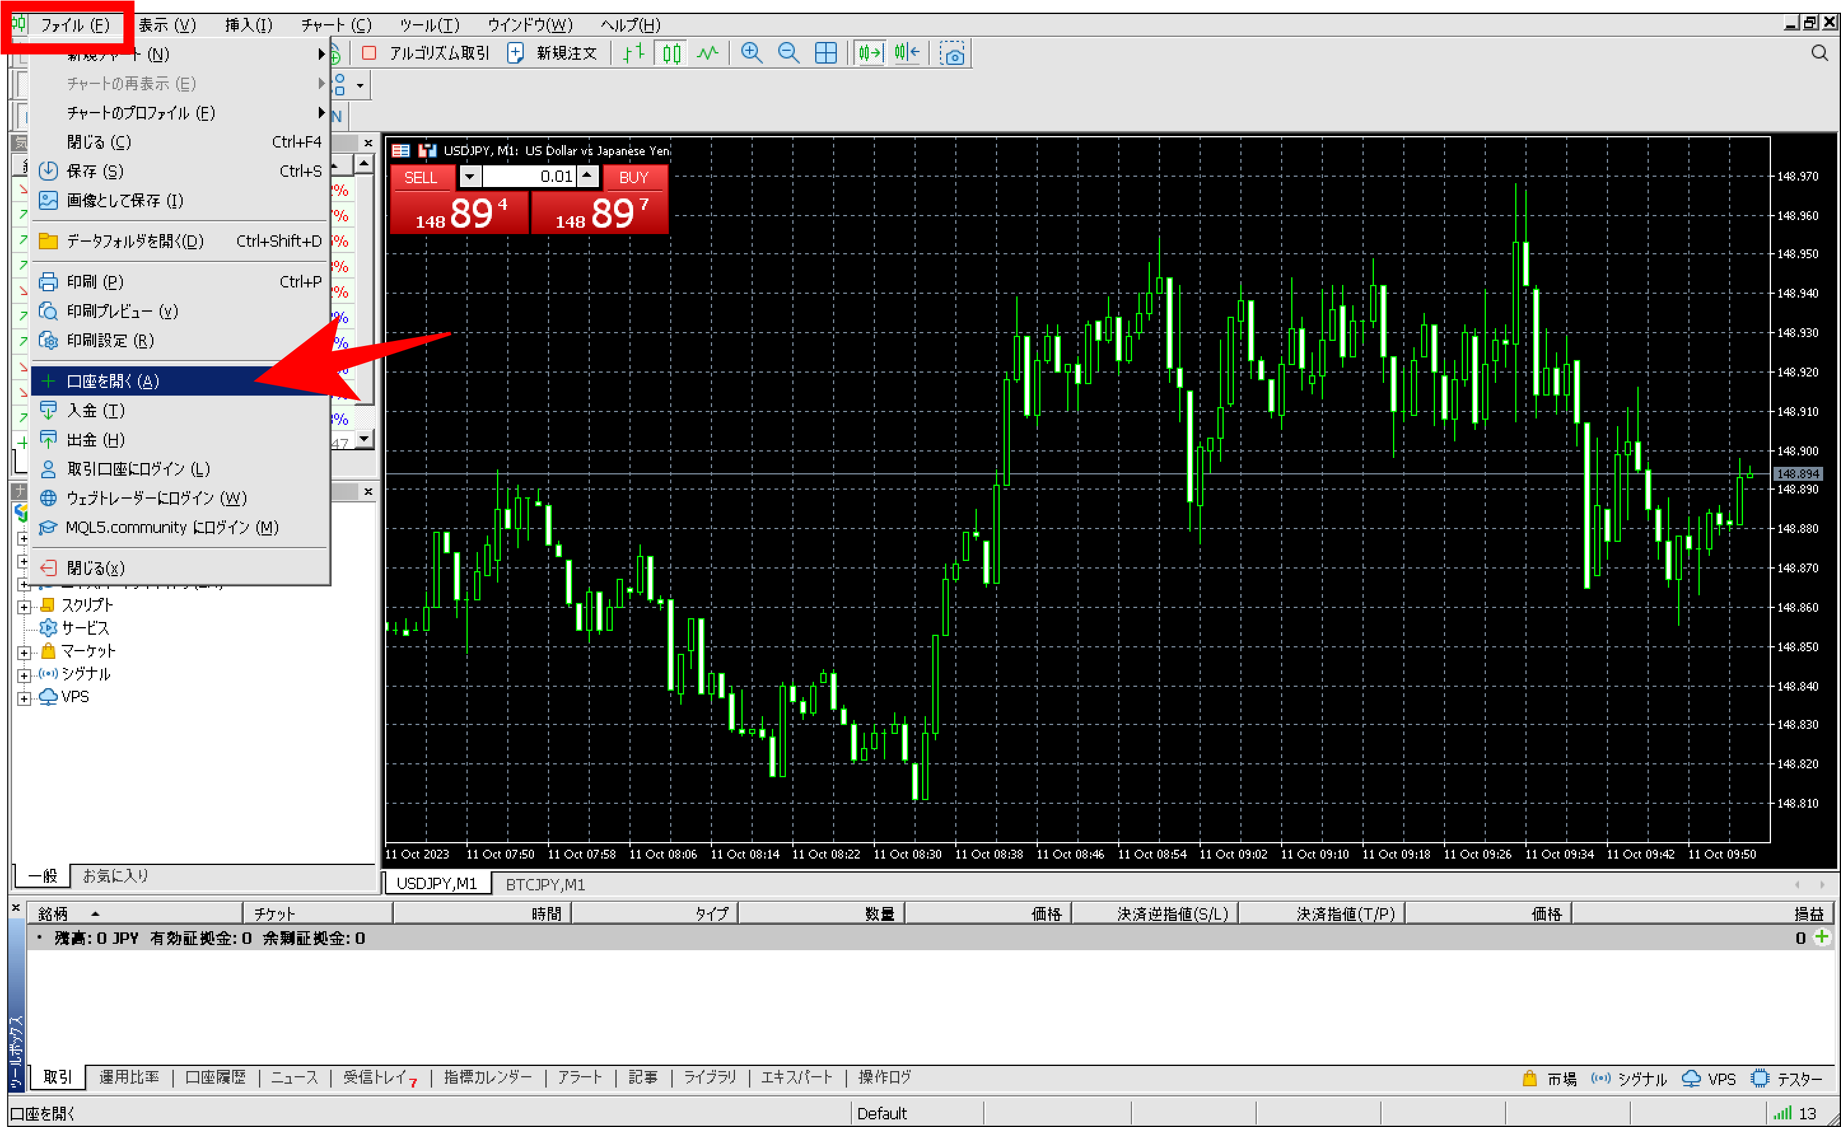The height and width of the screenshot is (1127, 1841).
Task: Toggle the アルゴリズム取引 button
Action: click(426, 53)
